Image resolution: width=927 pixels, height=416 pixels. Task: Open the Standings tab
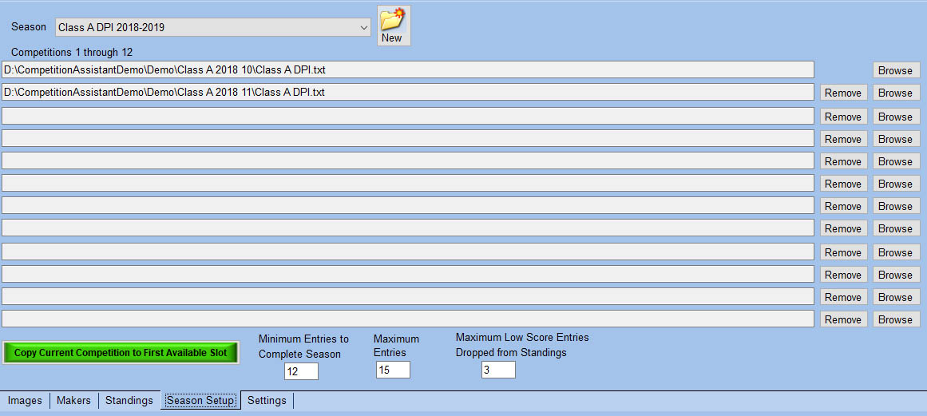[129, 401]
